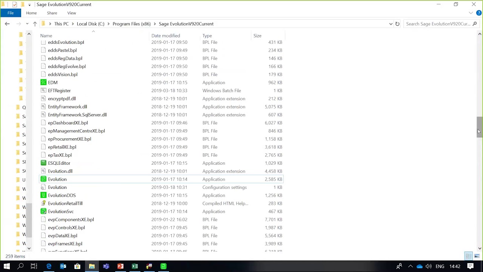Show hidden system tray icons
Viewport: 483px width, 272px height.
(x=411, y=266)
